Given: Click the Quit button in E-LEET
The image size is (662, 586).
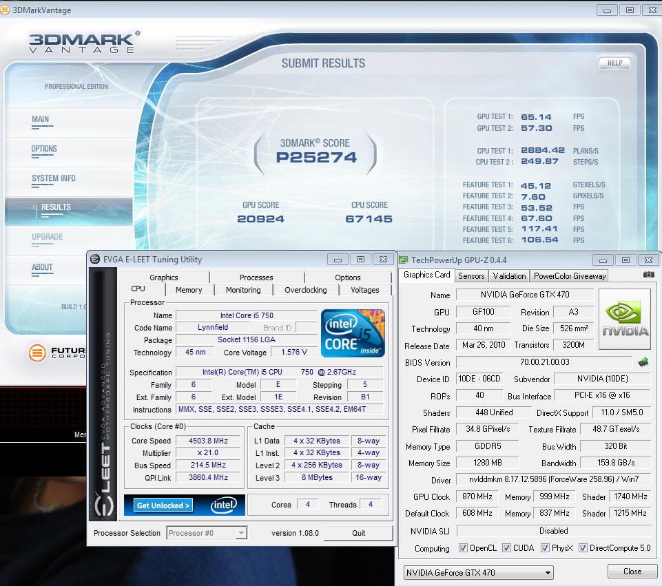Looking at the screenshot, I should (358, 533).
